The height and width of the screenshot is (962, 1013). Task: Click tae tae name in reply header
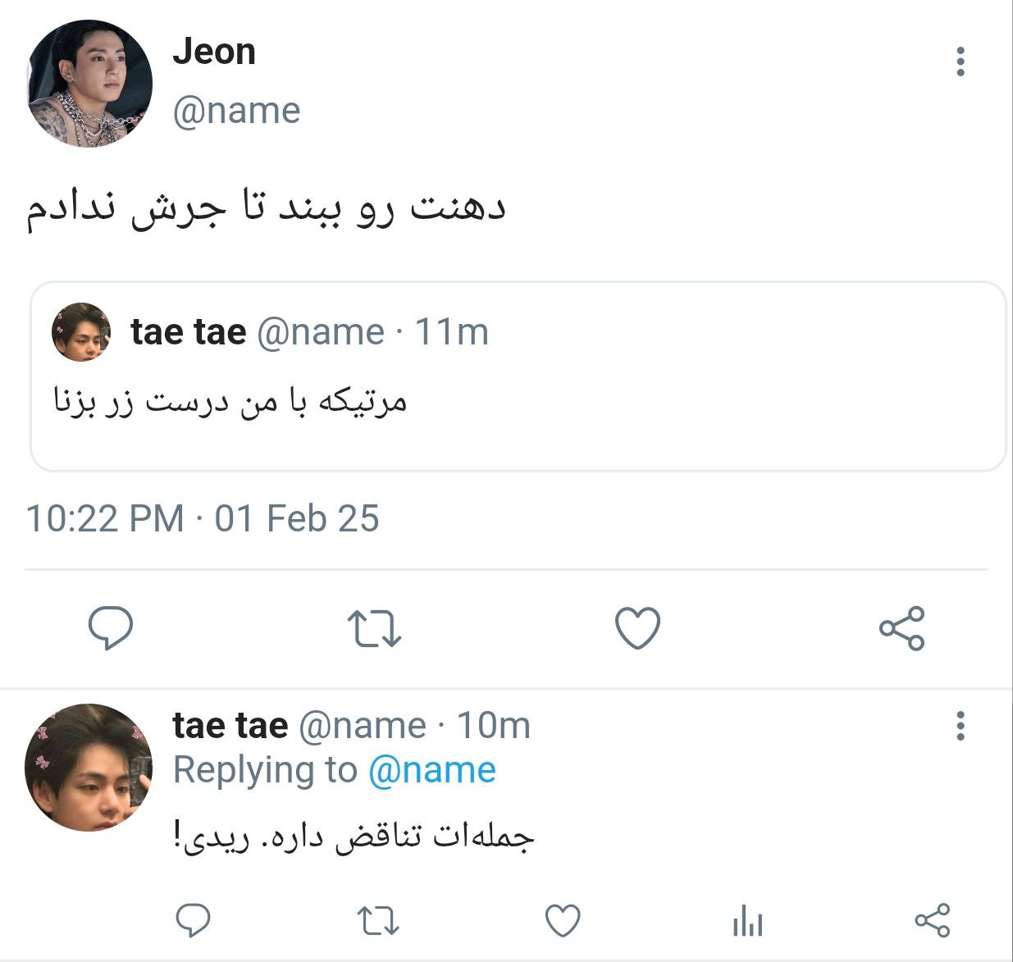[230, 725]
